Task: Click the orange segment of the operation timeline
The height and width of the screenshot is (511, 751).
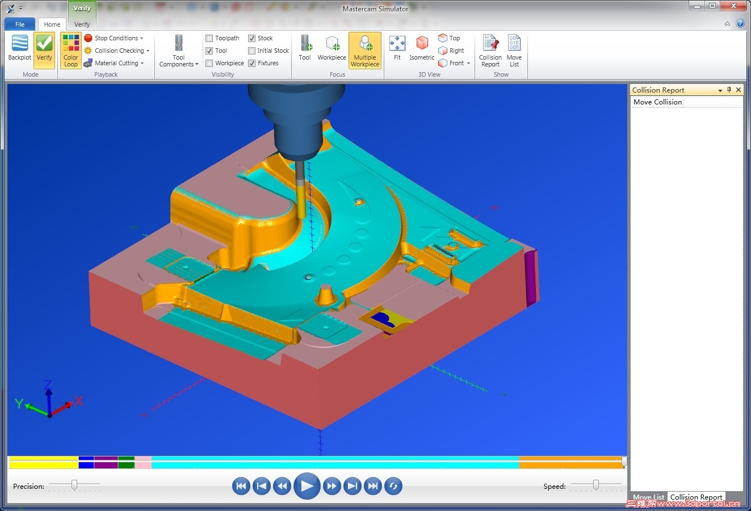Action: [570, 462]
